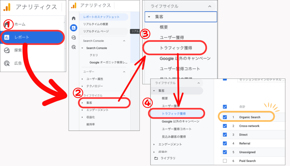Click the advertising icon in the narrow icon rail
Screen dimensions: 290x166
click(x=74, y=47)
